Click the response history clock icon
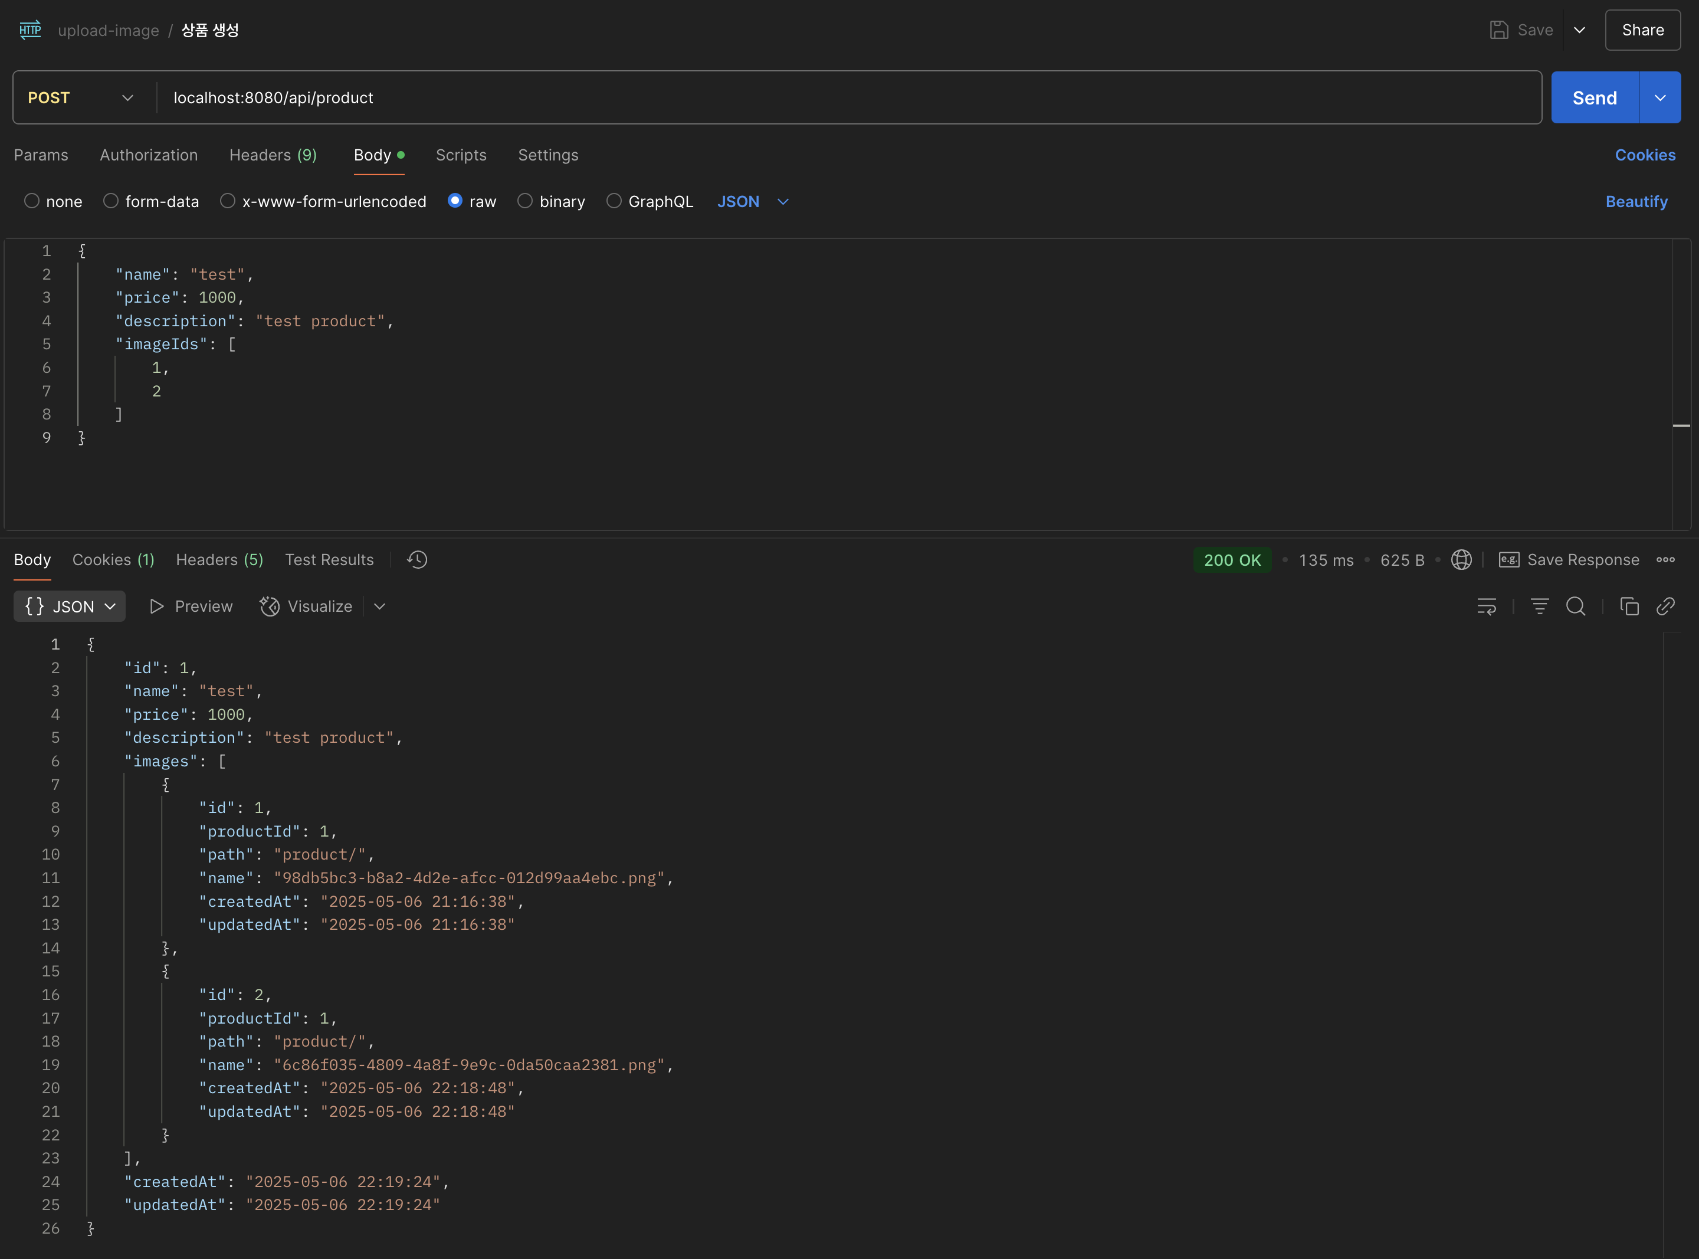 point(416,560)
